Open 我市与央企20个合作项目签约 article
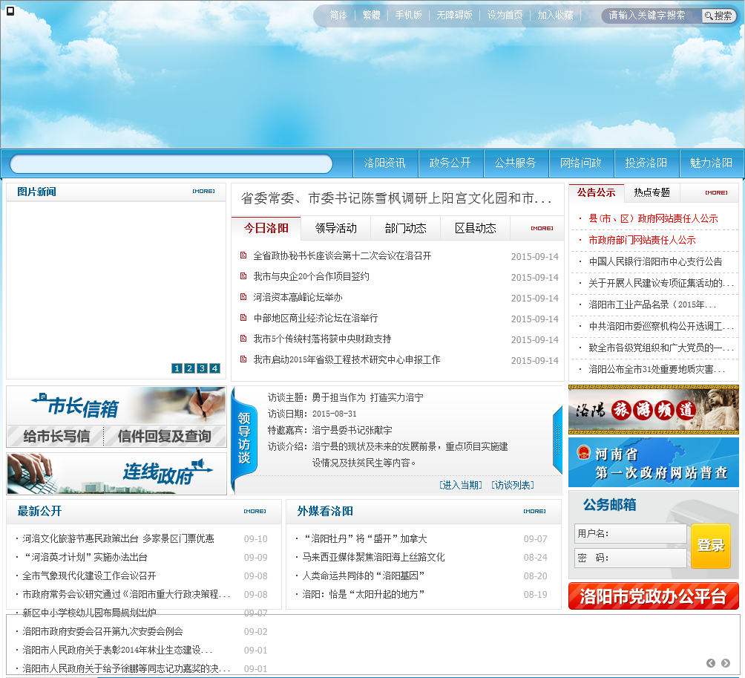Screen dimensions: 745x678 (x=311, y=276)
